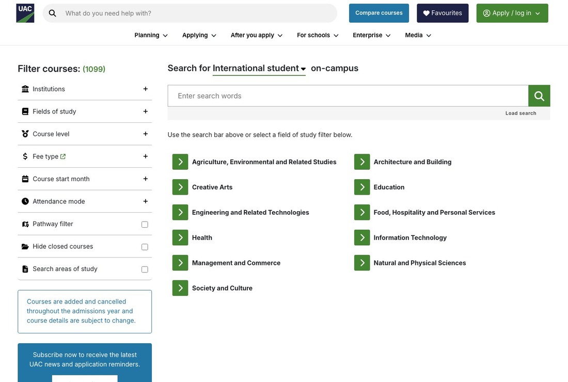Click the Load search link
Image resolution: width=568 pixels, height=382 pixels.
pos(520,114)
